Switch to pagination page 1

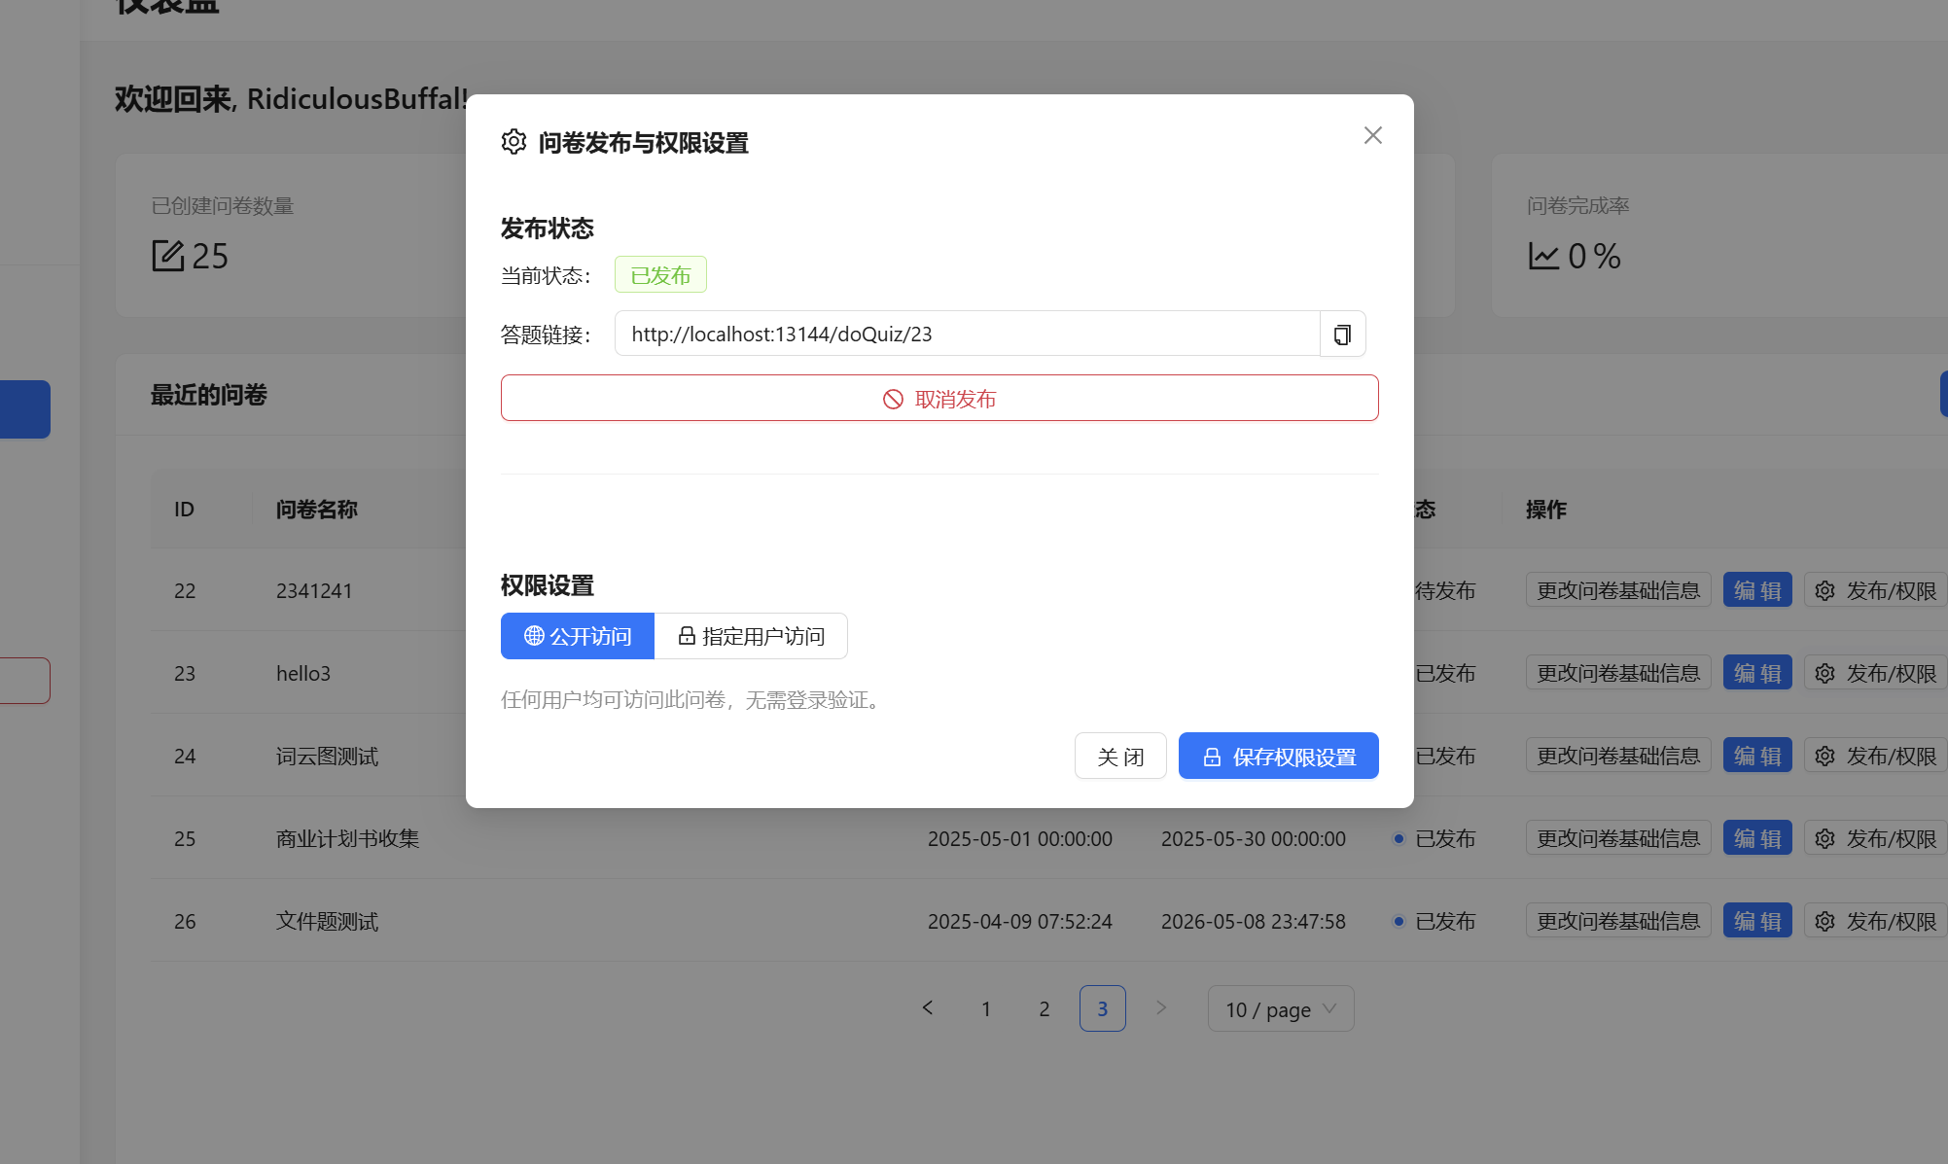click(x=986, y=1009)
